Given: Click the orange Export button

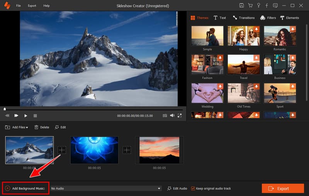Looking at the screenshot, I should [282, 188].
